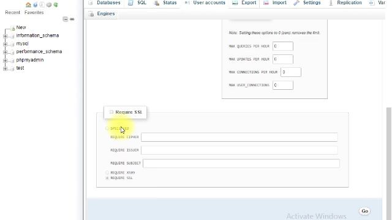Reload navigation panel with green icon
Screen dimensions: 392x220
point(56,5)
